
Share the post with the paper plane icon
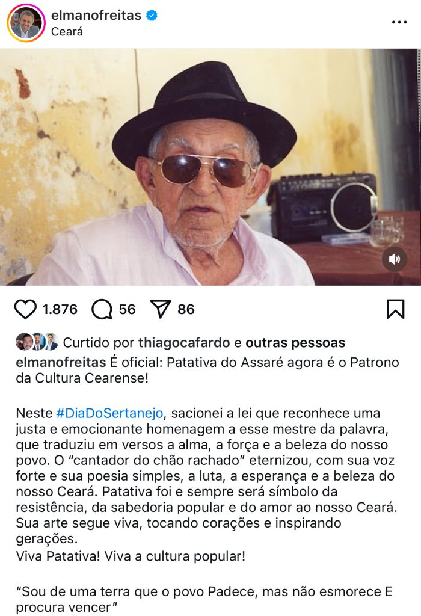160,309
